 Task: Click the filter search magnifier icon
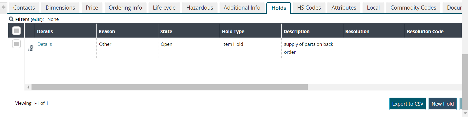click(11, 19)
